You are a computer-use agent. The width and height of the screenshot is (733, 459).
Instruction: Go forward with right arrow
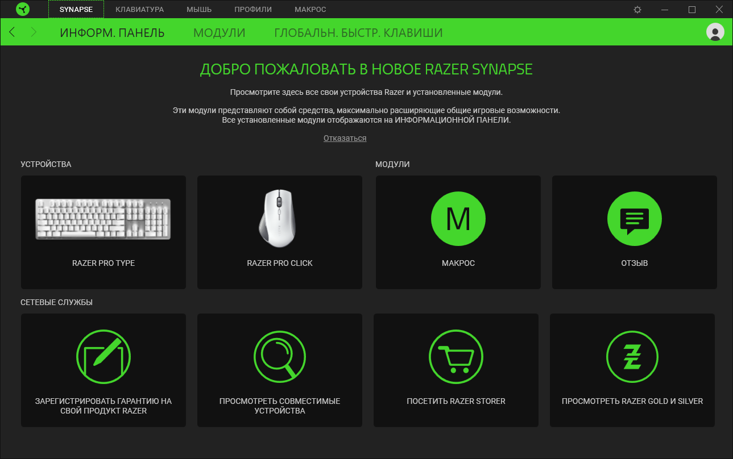34,32
